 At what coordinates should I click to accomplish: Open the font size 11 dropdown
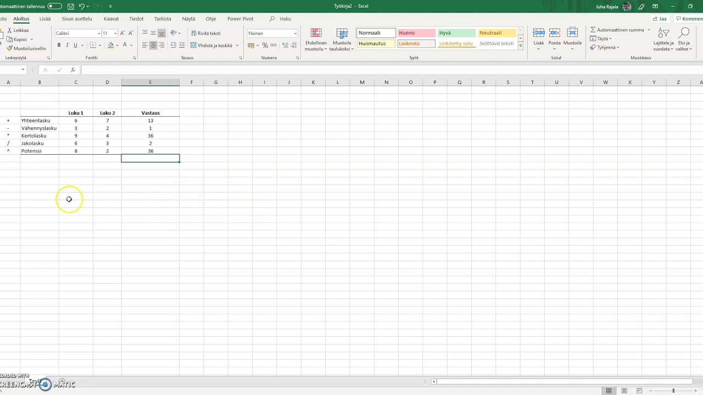115,33
